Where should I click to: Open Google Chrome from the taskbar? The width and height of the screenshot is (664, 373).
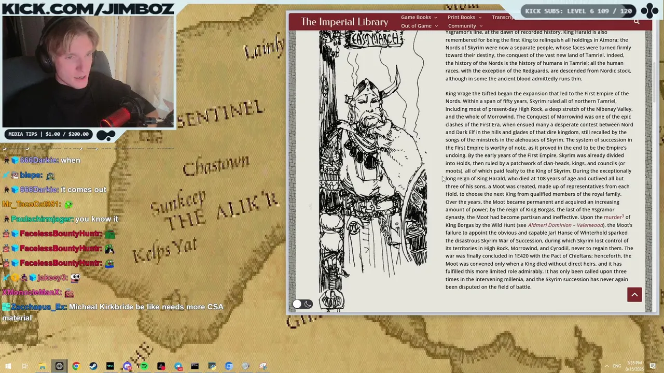pos(76,366)
